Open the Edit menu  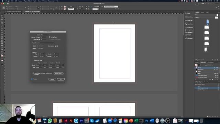16,1
